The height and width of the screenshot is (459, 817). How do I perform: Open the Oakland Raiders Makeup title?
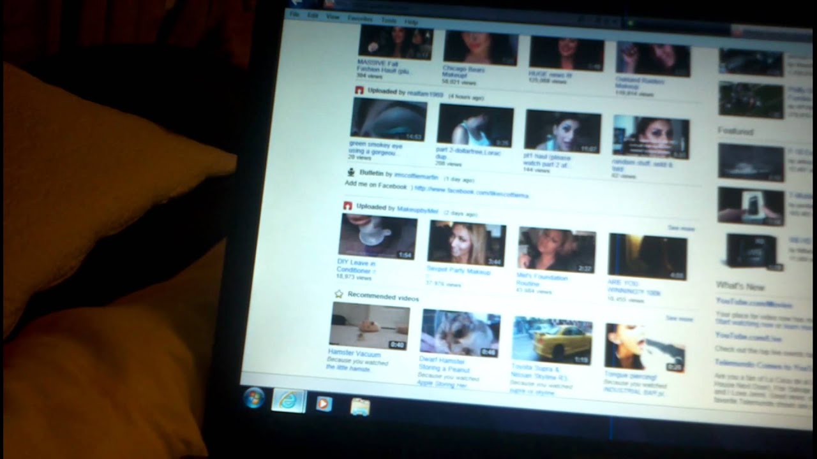pyautogui.click(x=640, y=84)
